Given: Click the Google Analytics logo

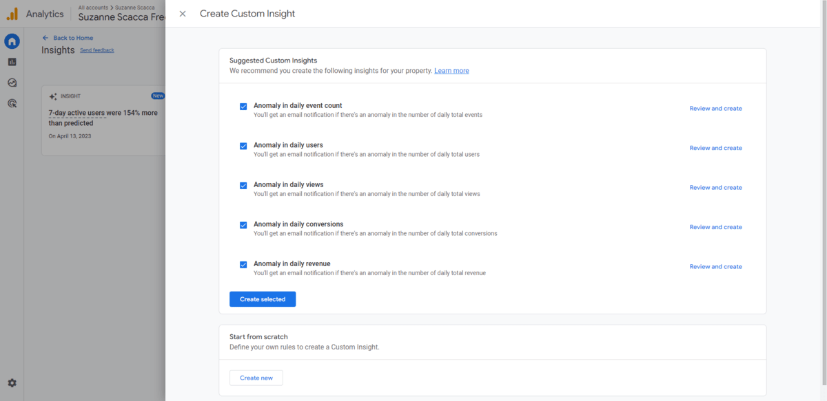Looking at the screenshot, I should tap(12, 14).
